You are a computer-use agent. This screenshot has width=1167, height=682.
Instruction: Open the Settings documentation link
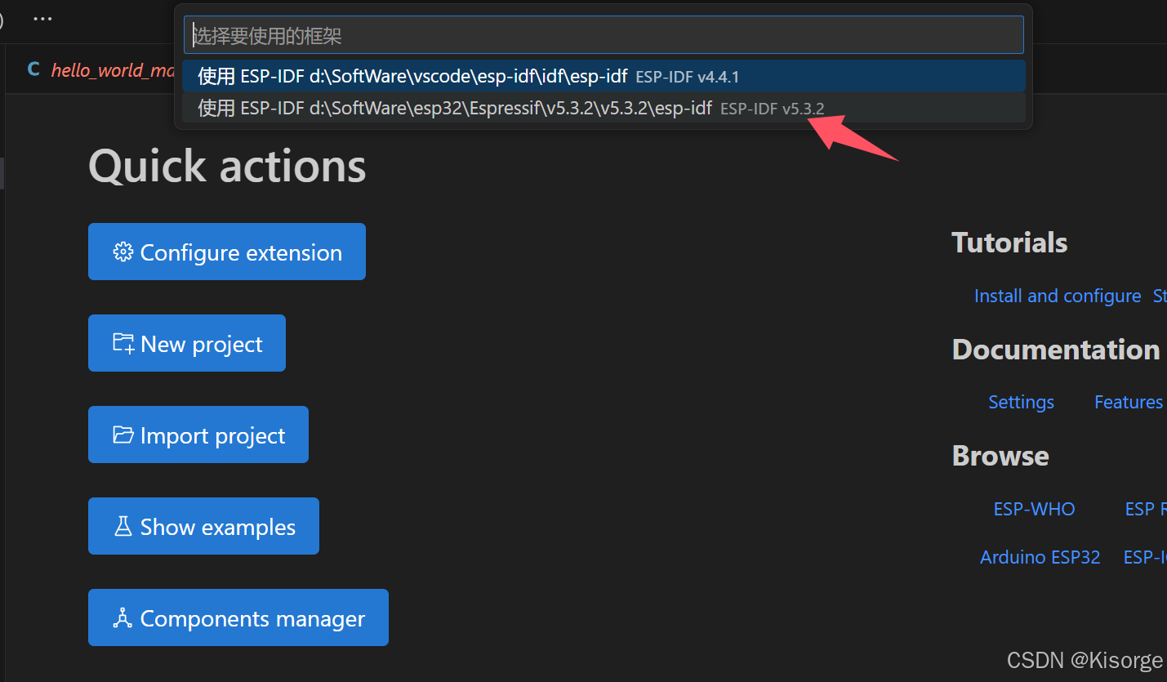[1021, 402]
